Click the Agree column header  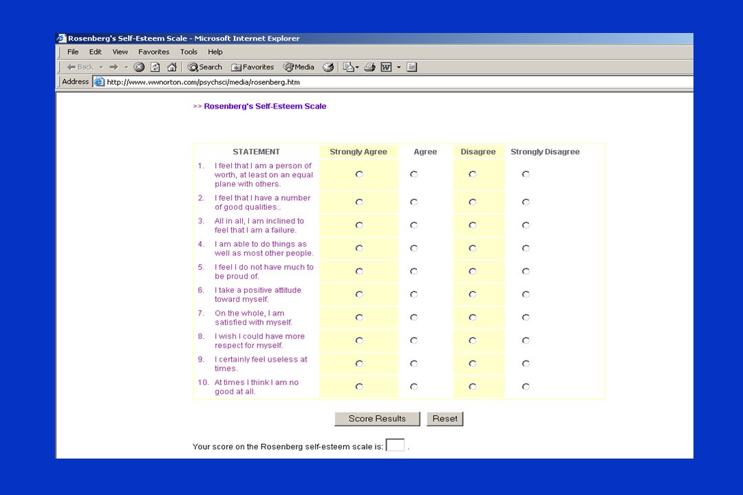point(425,152)
